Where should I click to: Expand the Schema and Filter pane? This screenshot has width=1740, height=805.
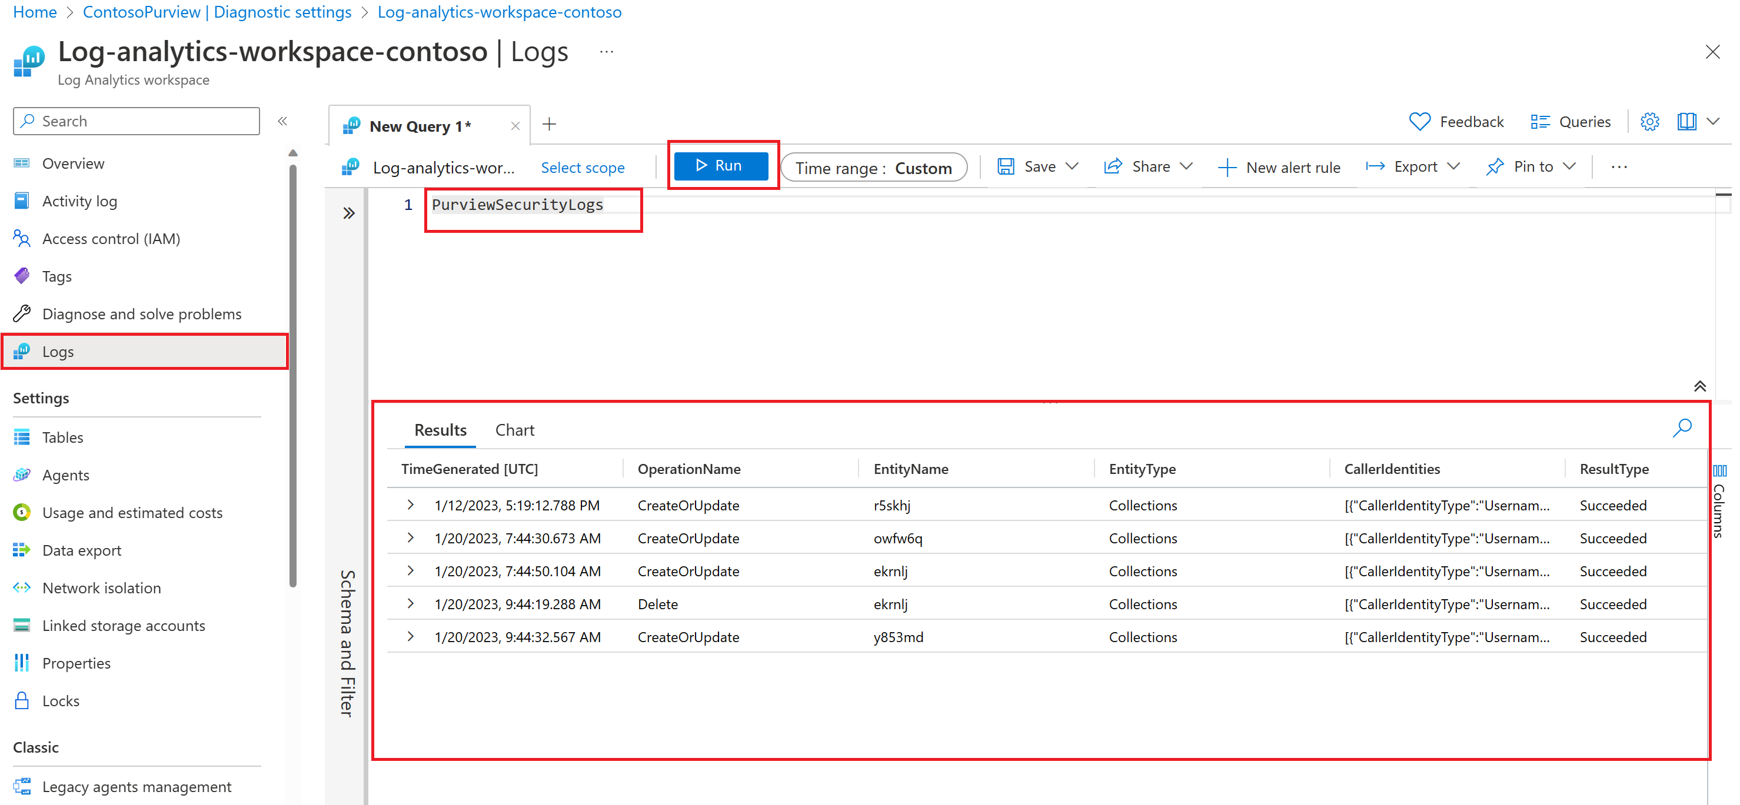point(348,213)
